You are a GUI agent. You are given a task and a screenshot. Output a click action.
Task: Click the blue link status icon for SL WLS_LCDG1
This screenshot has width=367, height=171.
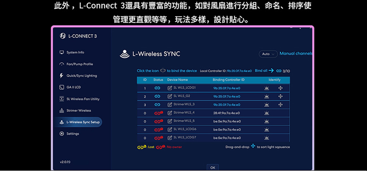point(157,88)
